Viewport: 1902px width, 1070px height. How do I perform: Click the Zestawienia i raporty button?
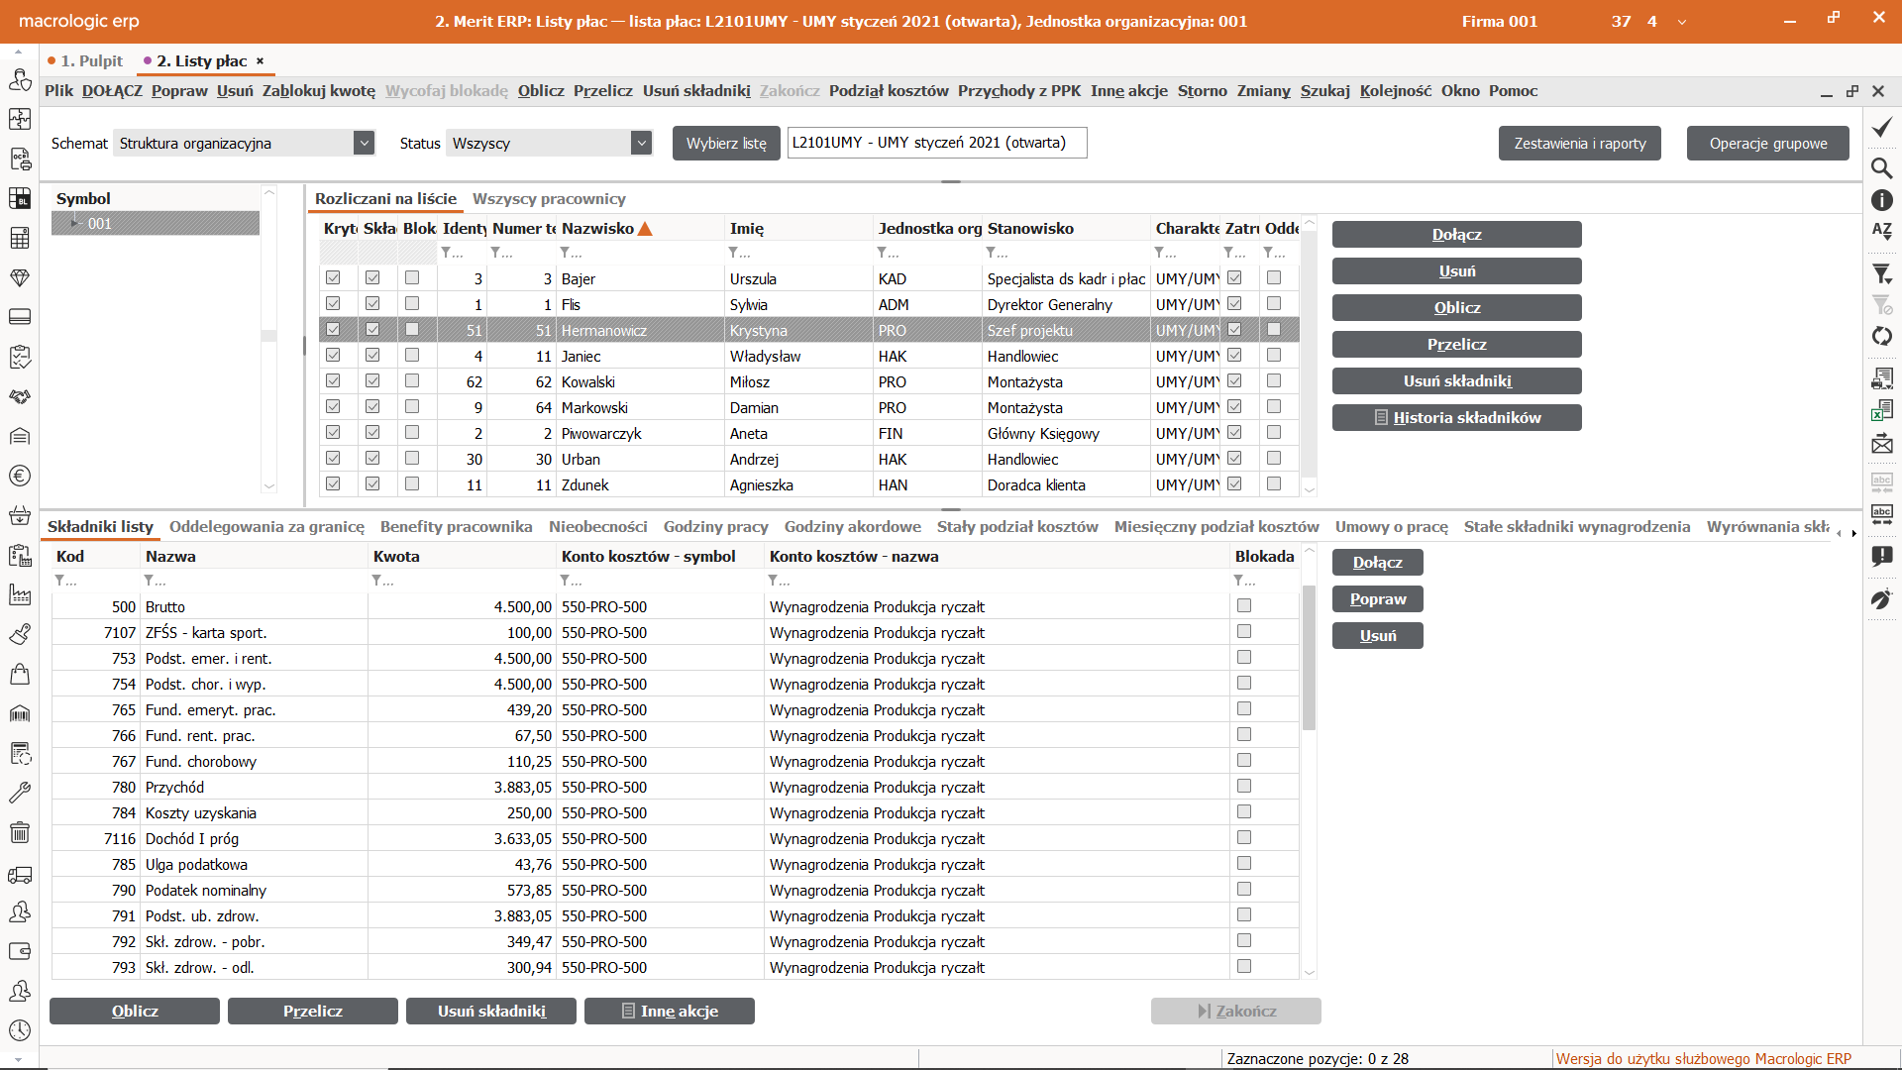(1579, 144)
